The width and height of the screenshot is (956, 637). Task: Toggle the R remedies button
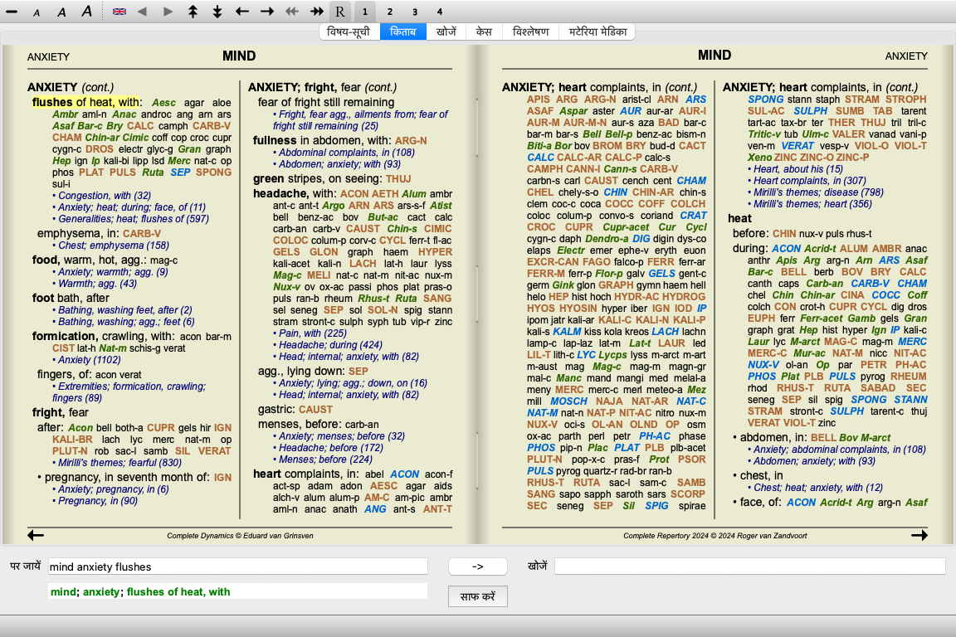click(x=339, y=12)
